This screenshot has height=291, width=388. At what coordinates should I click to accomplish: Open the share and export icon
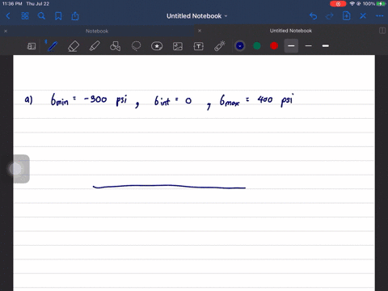(75, 16)
